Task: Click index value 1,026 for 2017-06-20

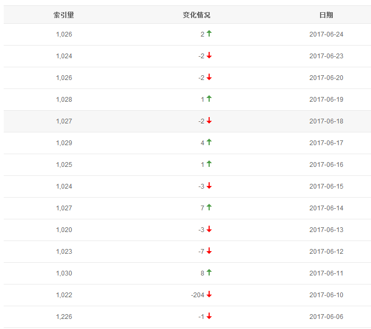Action: point(64,78)
